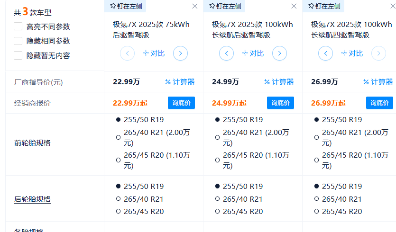The width and height of the screenshot is (396, 232).
Task: Pin the 100kWh 长续航后驱智驾版 column to the left
Action: [x=225, y=6]
